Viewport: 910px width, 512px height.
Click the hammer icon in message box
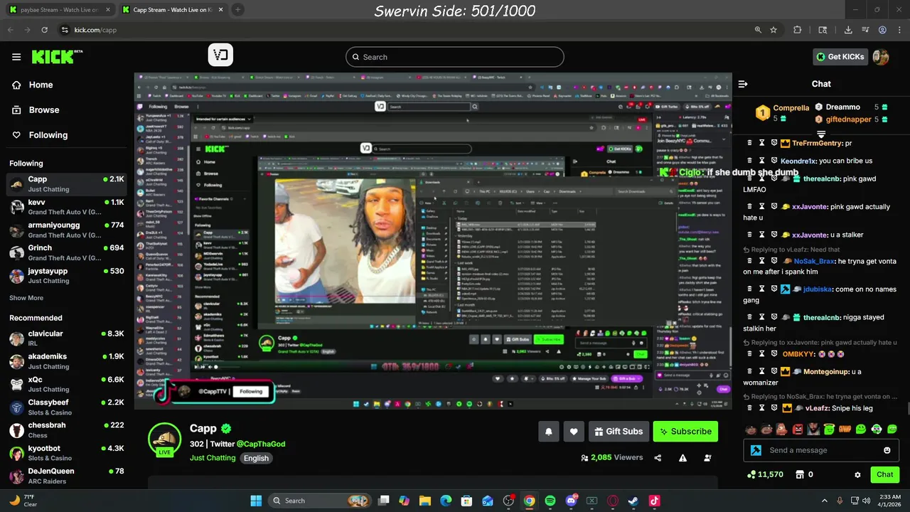coord(756,450)
